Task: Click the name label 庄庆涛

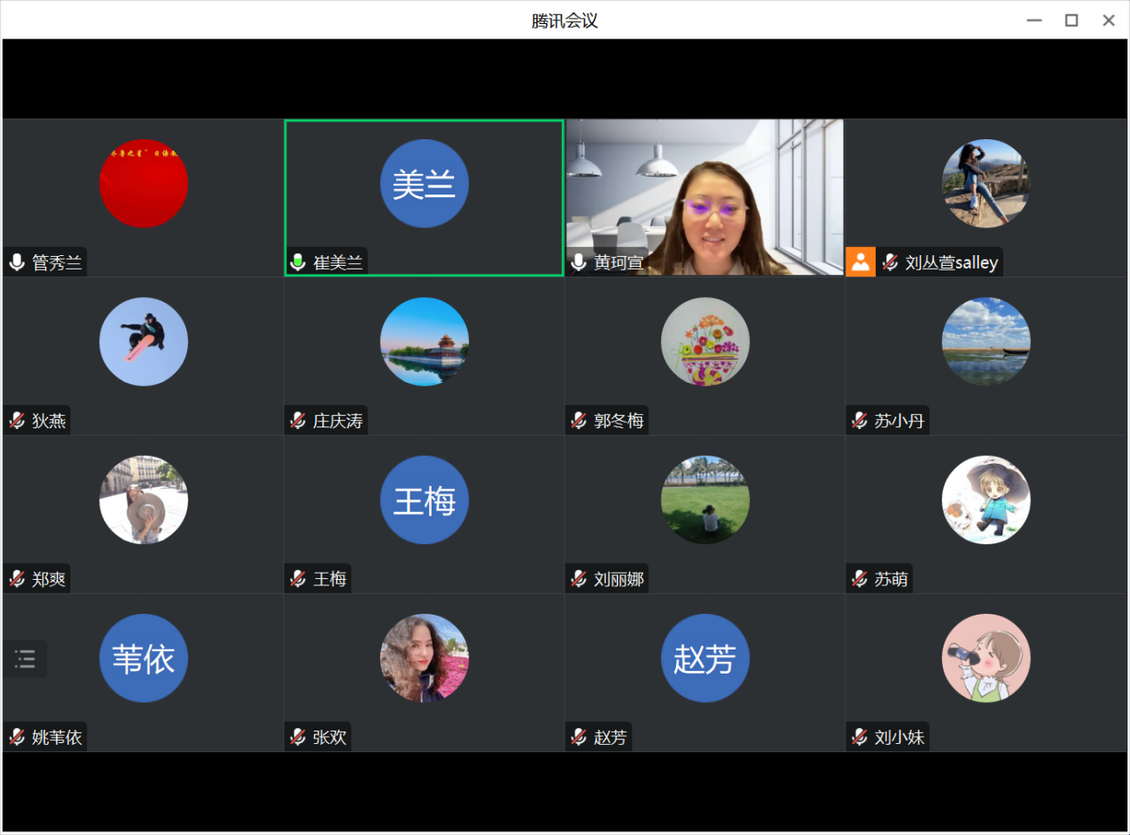Action: click(x=338, y=421)
